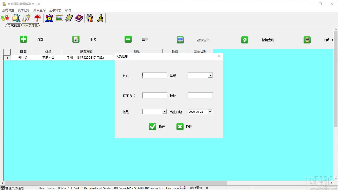Click 取消 text in the dialog
The width and height of the screenshot is (338, 190).
(x=189, y=127)
